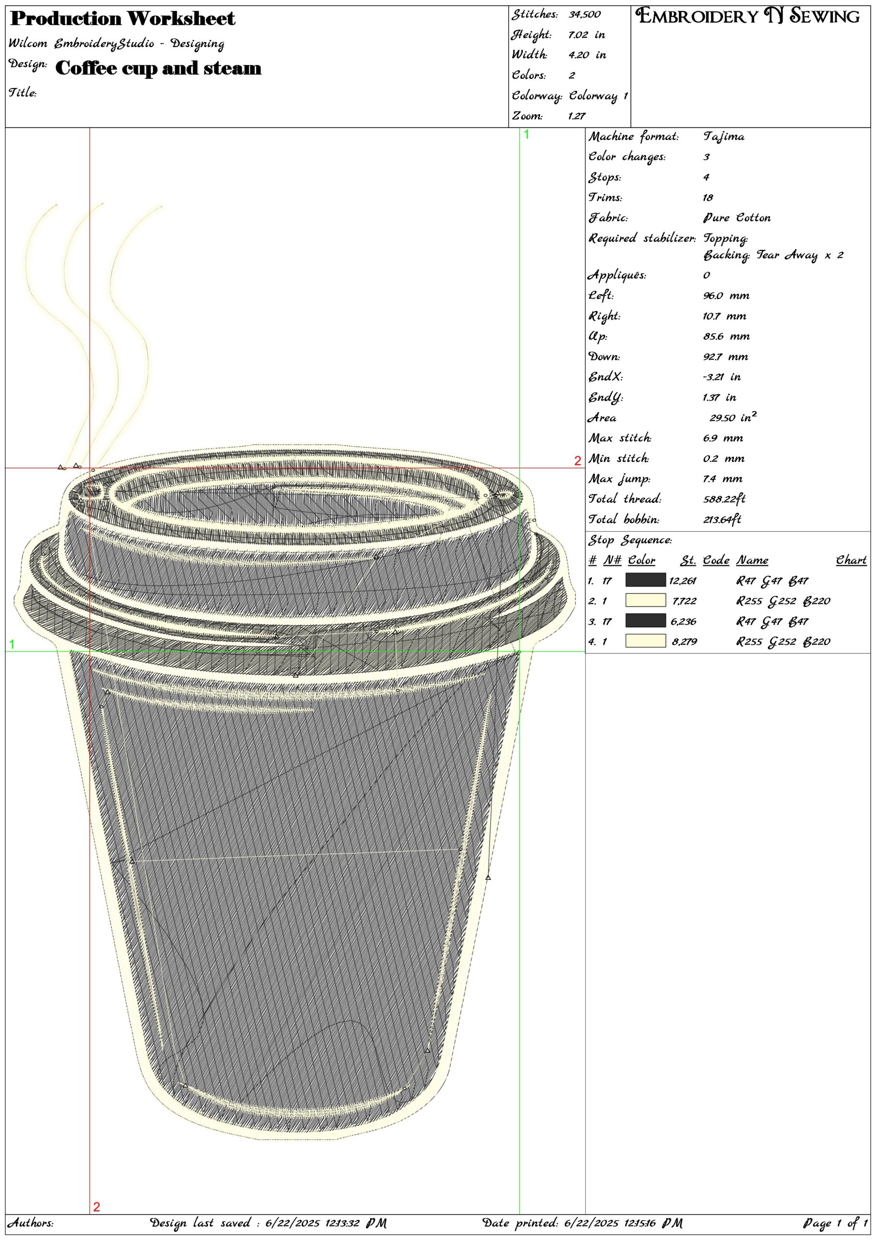876x1240 pixels.
Task: Select the trims value "18"
Action: click(708, 198)
